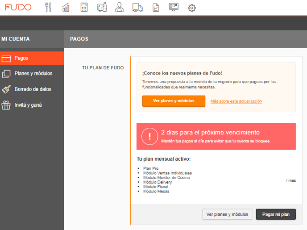Click the Fudo logo

tap(18, 7)
